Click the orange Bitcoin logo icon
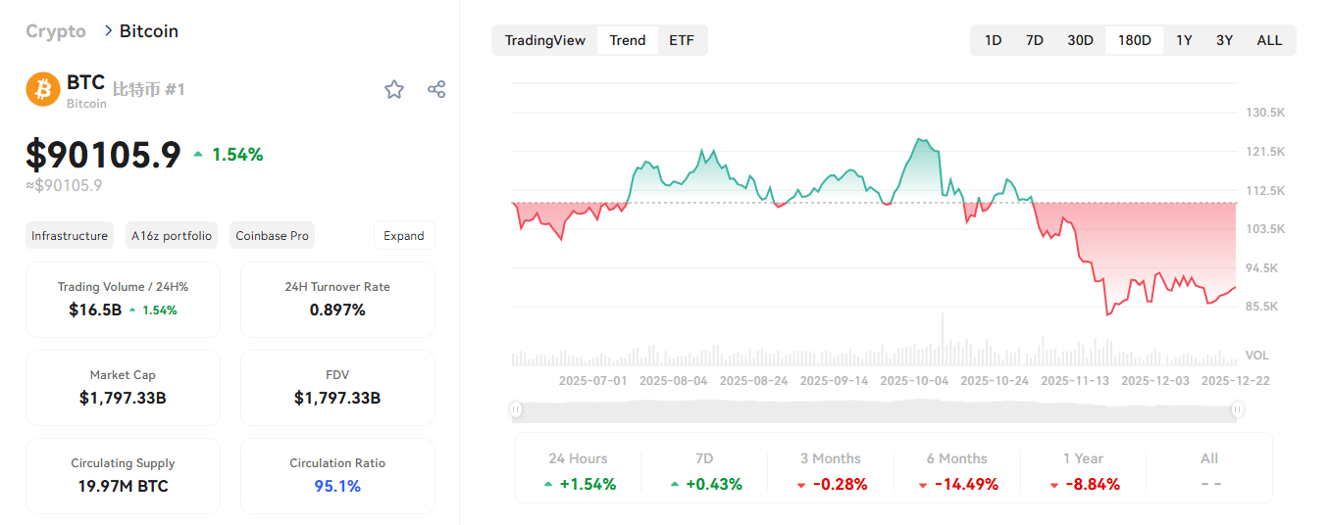The width and height of the screenshot is (1330, 525). click(x=43, y=89)
